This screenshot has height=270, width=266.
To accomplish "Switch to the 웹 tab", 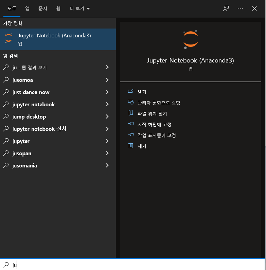I will [58, 8].
